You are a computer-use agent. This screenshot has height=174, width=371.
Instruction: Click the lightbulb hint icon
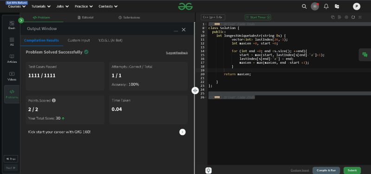tap(208, 170)
